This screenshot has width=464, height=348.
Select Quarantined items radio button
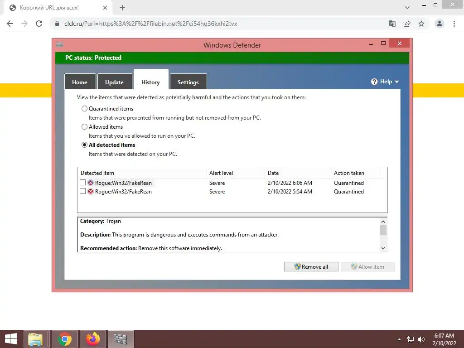click(x=84, y=109)
